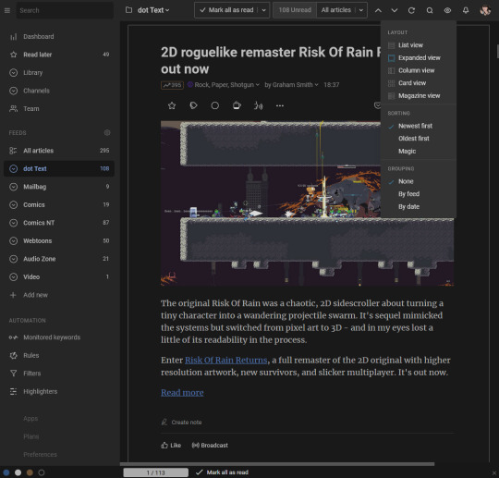Select the 108 Unread filter
Image resolution: width=499 pixels, height=478 pixels.
point(295,10)
